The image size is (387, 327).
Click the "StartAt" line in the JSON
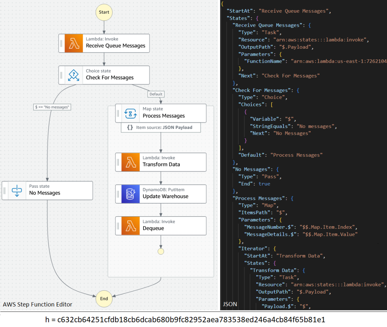click(x=279, y=11)
